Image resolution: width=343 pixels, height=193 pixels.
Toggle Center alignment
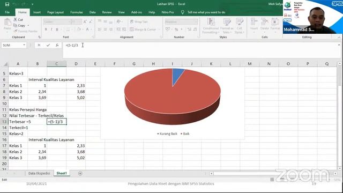click(x=105, y=29)
